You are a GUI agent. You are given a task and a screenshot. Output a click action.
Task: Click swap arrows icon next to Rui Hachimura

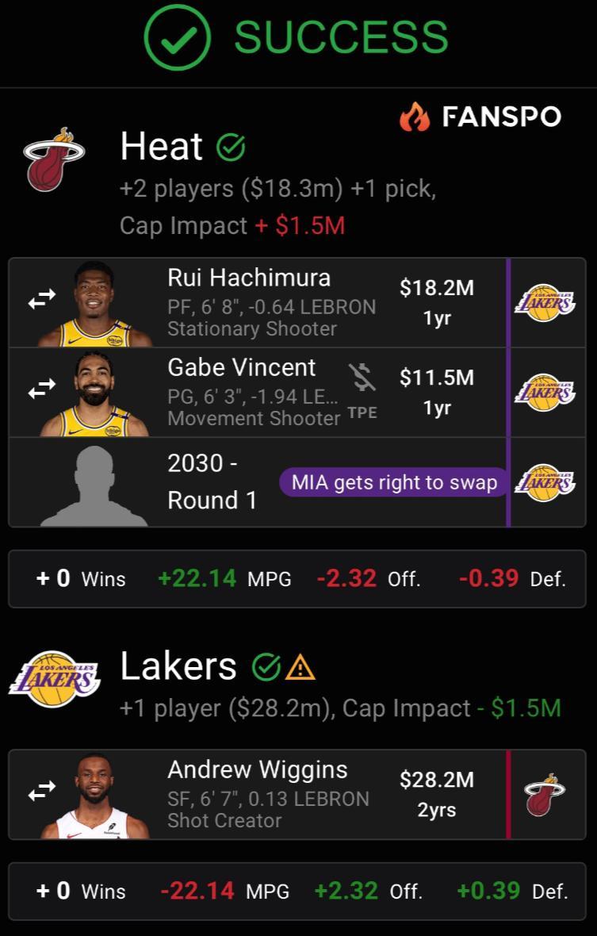pos(42,299)
